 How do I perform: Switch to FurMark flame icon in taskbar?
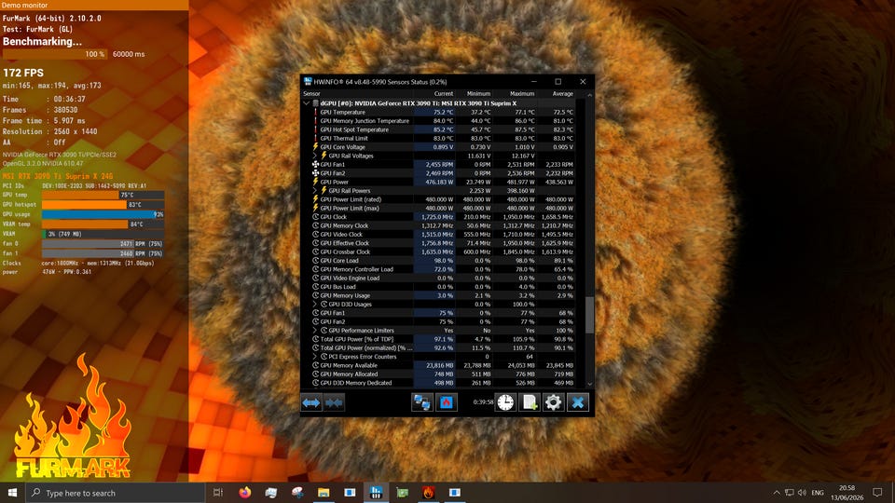(x=429, y=492)
